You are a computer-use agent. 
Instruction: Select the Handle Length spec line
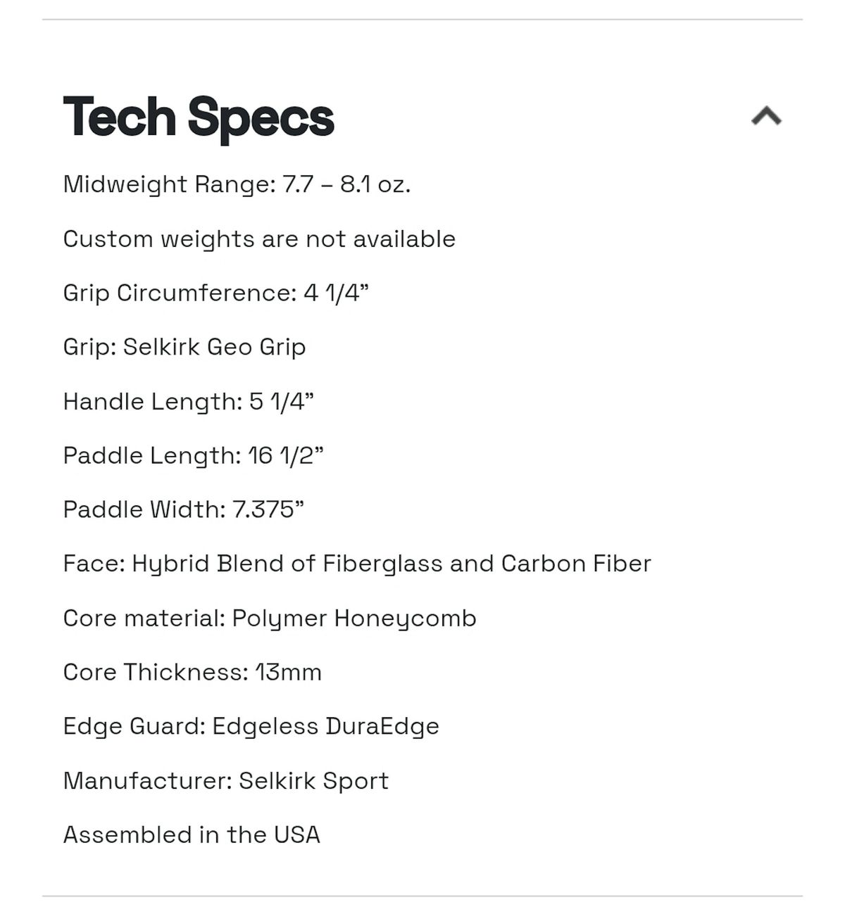click(189, 402)
